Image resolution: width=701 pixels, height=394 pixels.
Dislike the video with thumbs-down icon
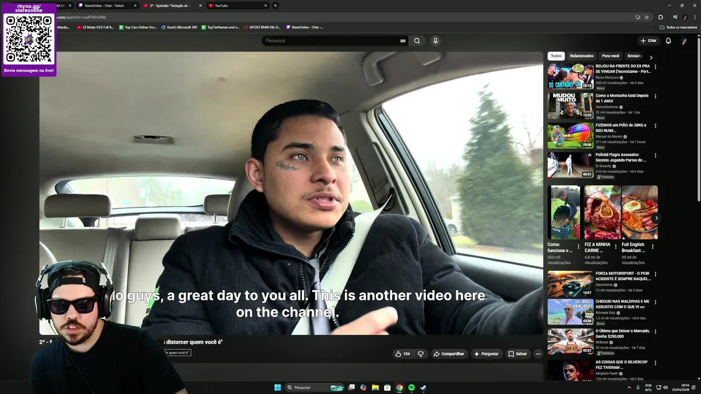pyautogui.click(x=421, y=354)
